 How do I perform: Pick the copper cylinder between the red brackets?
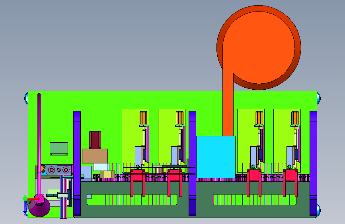point(159,170)
